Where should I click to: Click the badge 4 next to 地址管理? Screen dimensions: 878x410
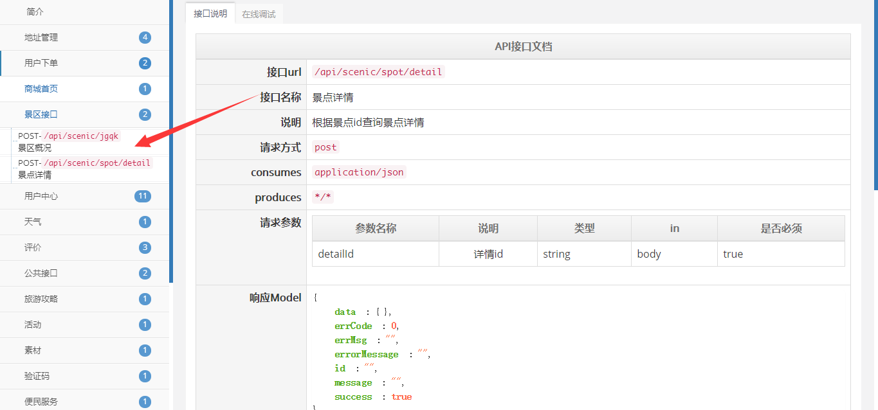[x=145, y=37]
